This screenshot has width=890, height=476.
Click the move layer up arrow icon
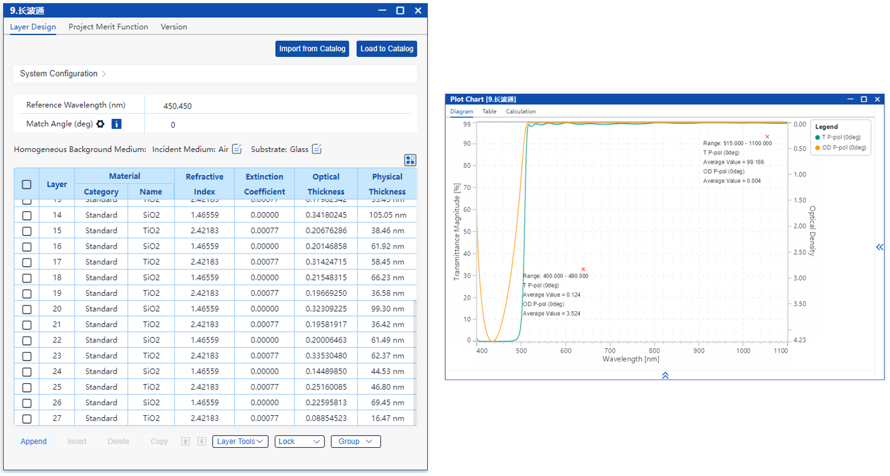point(186,441)
